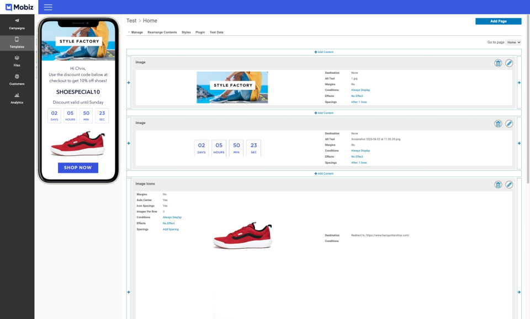This screenshot has height=319, width=530.
Task: Delete the Image Icons block
Action: point(498,185)
